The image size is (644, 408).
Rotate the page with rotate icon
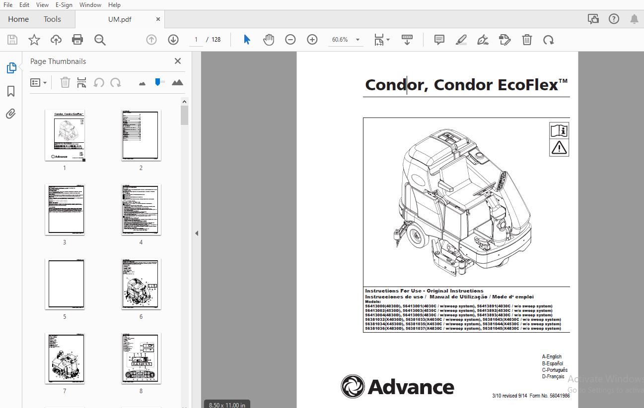click(549, 40)
